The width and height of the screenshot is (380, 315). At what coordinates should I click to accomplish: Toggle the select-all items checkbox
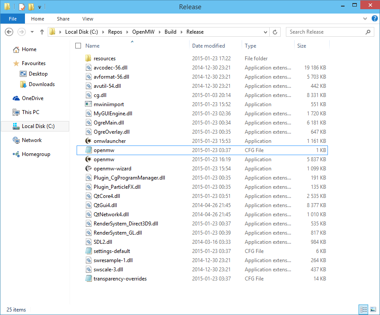78,45
